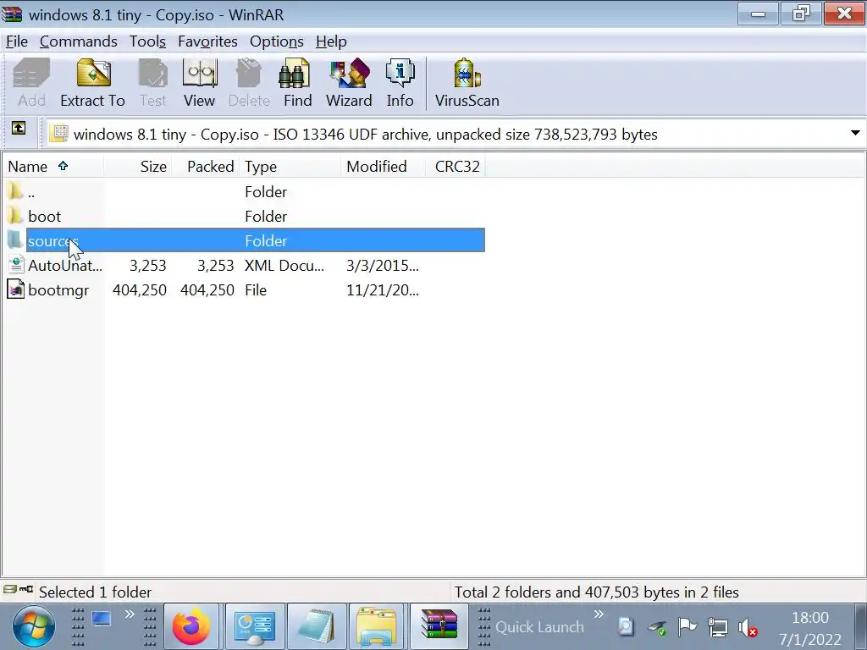Viewport: 867px width, 650px height.
Task: Start the Wizard tool
Action: 349,83
